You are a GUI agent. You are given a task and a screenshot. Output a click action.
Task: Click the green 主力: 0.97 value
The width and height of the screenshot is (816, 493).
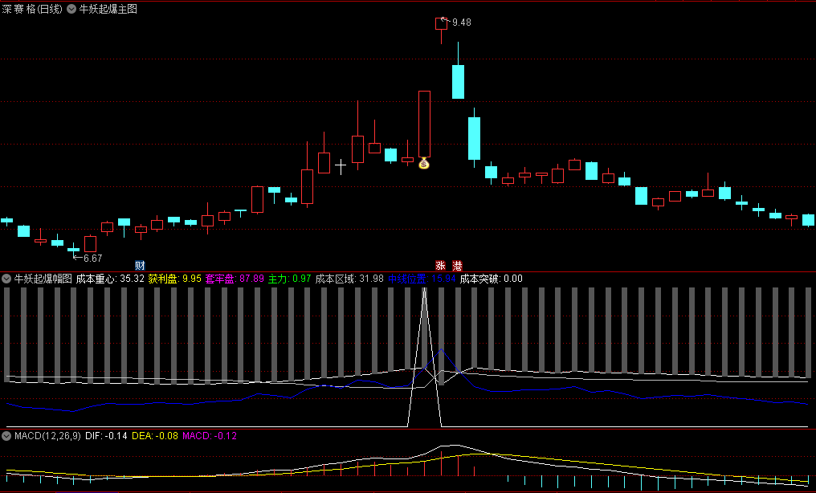point(290,279)
